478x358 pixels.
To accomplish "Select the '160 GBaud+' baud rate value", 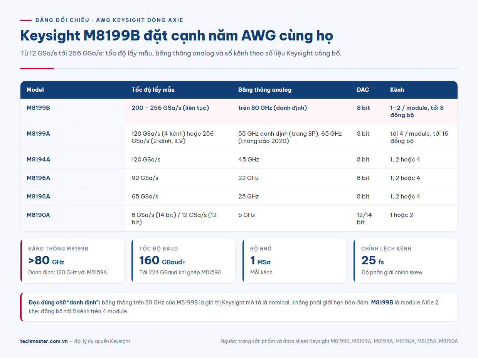I will pos(162,261).
